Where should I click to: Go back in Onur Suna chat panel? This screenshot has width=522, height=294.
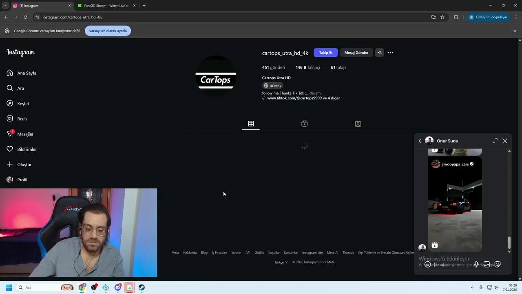(420, 141)
